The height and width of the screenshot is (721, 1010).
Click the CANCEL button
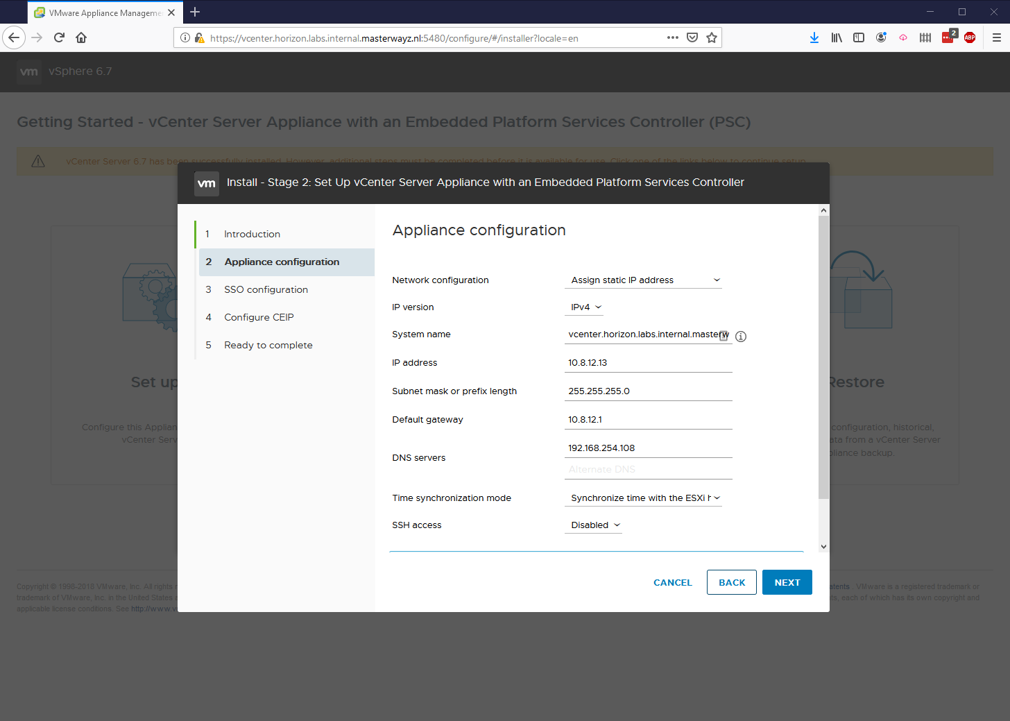pos(673,582)
